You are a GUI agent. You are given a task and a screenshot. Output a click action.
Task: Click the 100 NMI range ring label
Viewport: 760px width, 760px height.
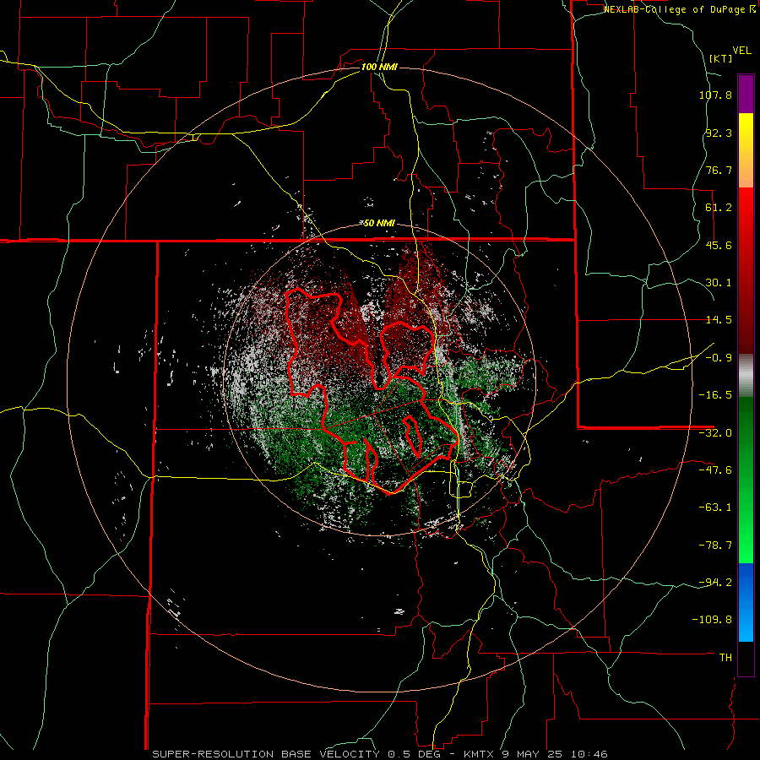pyautogui.click(x=379, y=67)
